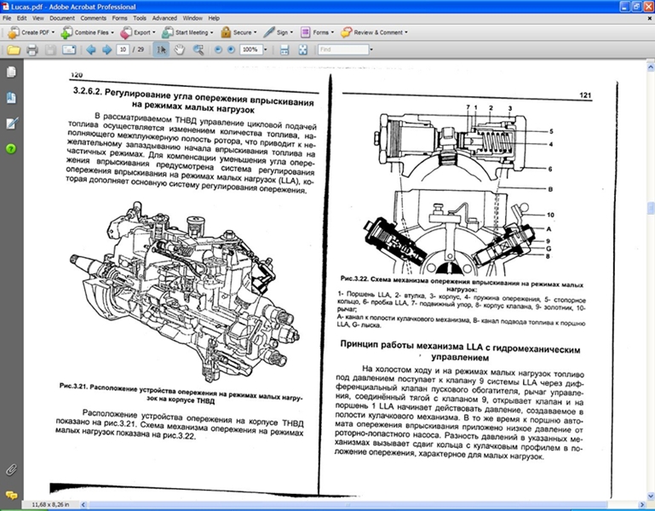Toggle the Select tool cursor
Screen dimensions: 655x511
coord(162,50)
